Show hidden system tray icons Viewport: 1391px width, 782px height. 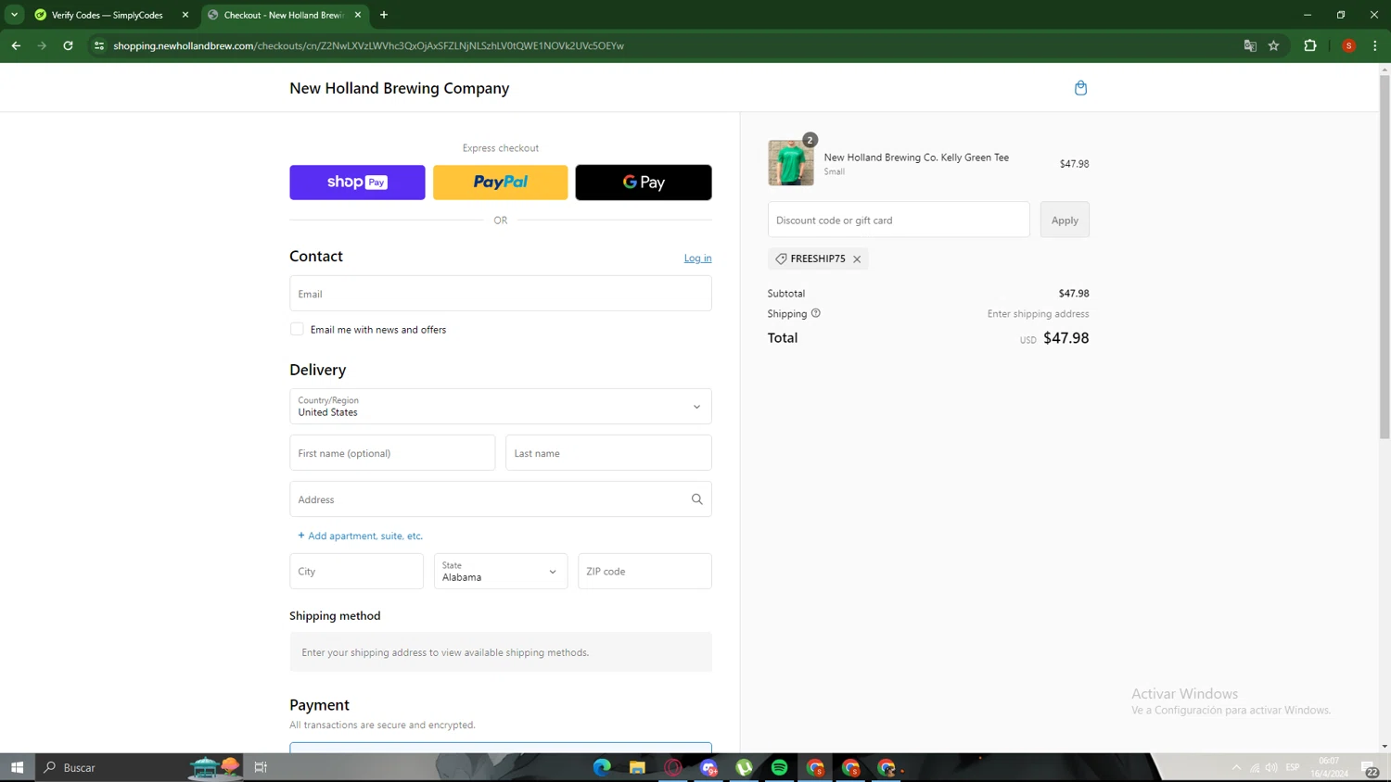point(1236,767)
